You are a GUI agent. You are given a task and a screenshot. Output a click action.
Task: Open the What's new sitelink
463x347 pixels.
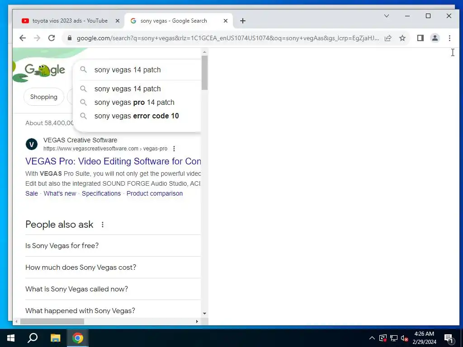tap(60, 193)
